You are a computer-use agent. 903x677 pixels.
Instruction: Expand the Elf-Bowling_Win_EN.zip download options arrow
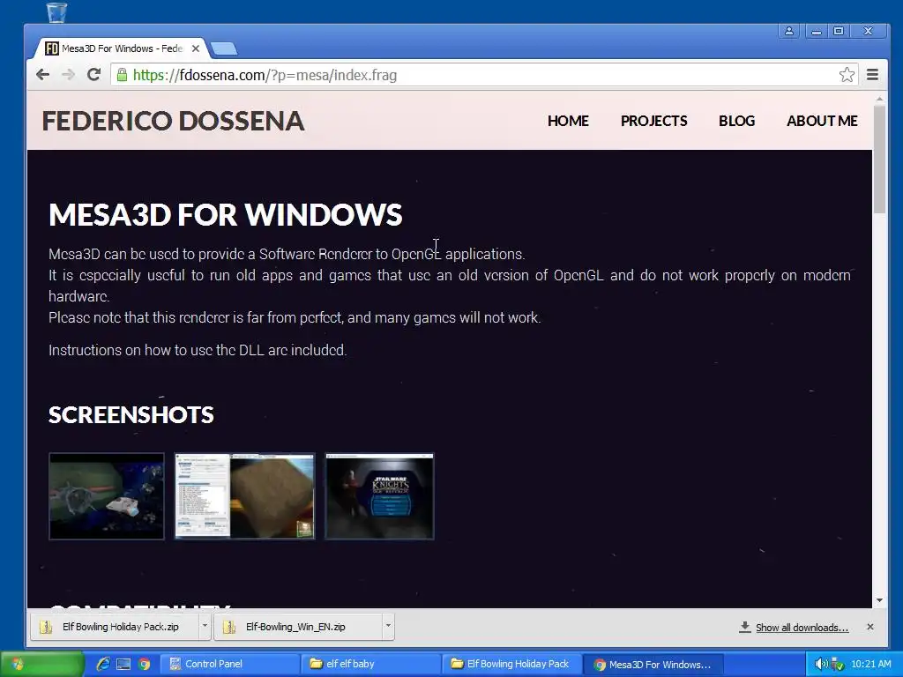tap(388, 627)
